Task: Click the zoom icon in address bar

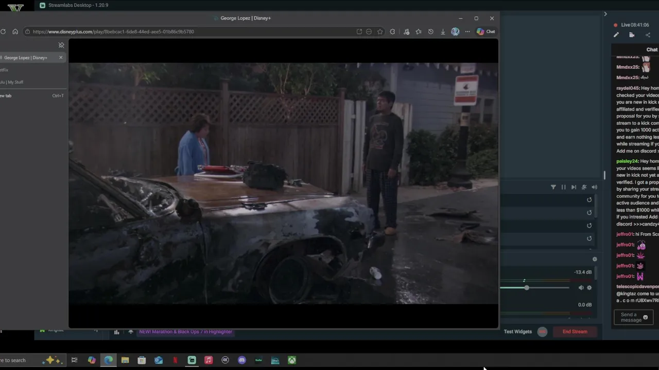Action: click(369, 31)
